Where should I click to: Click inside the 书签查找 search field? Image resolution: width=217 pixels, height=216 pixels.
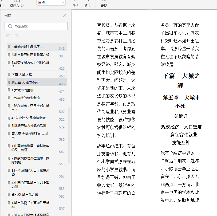pos(36,26)
